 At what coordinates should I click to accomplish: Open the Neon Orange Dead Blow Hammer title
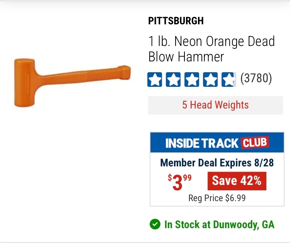211,49
